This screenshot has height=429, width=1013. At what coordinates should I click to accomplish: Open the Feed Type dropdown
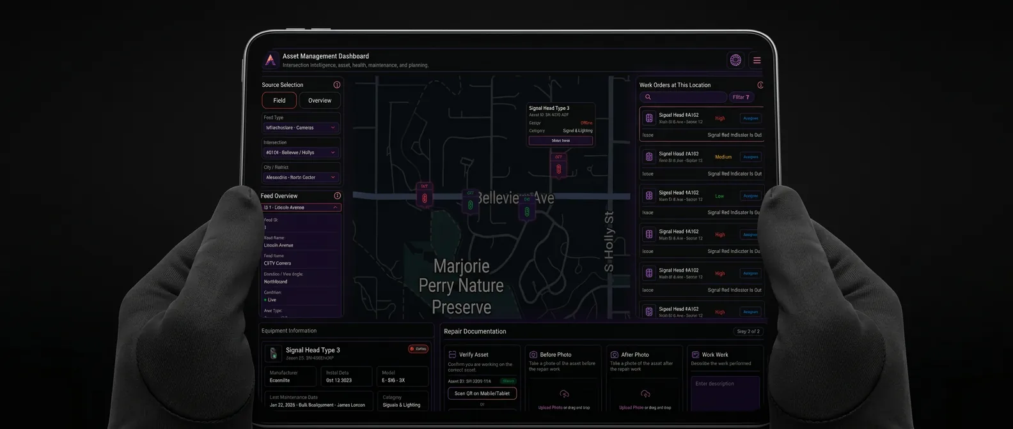(301, 128)
